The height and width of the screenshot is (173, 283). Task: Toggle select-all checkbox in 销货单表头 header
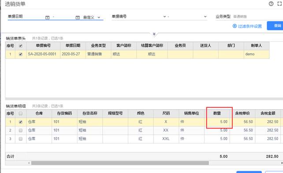click(x=21, y=46)
